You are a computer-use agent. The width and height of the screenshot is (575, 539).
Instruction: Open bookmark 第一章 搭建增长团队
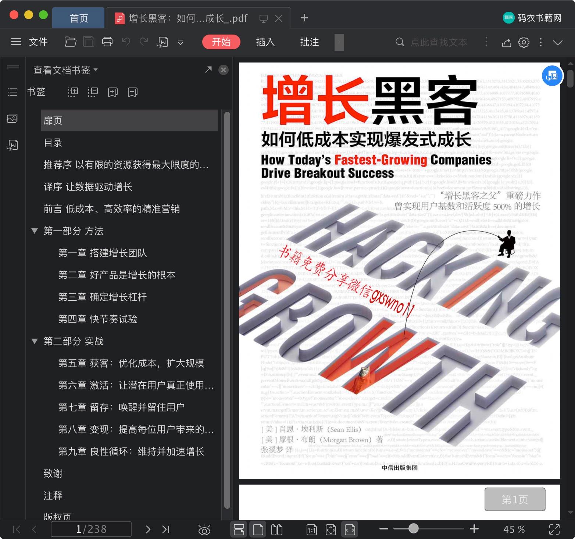103,253
